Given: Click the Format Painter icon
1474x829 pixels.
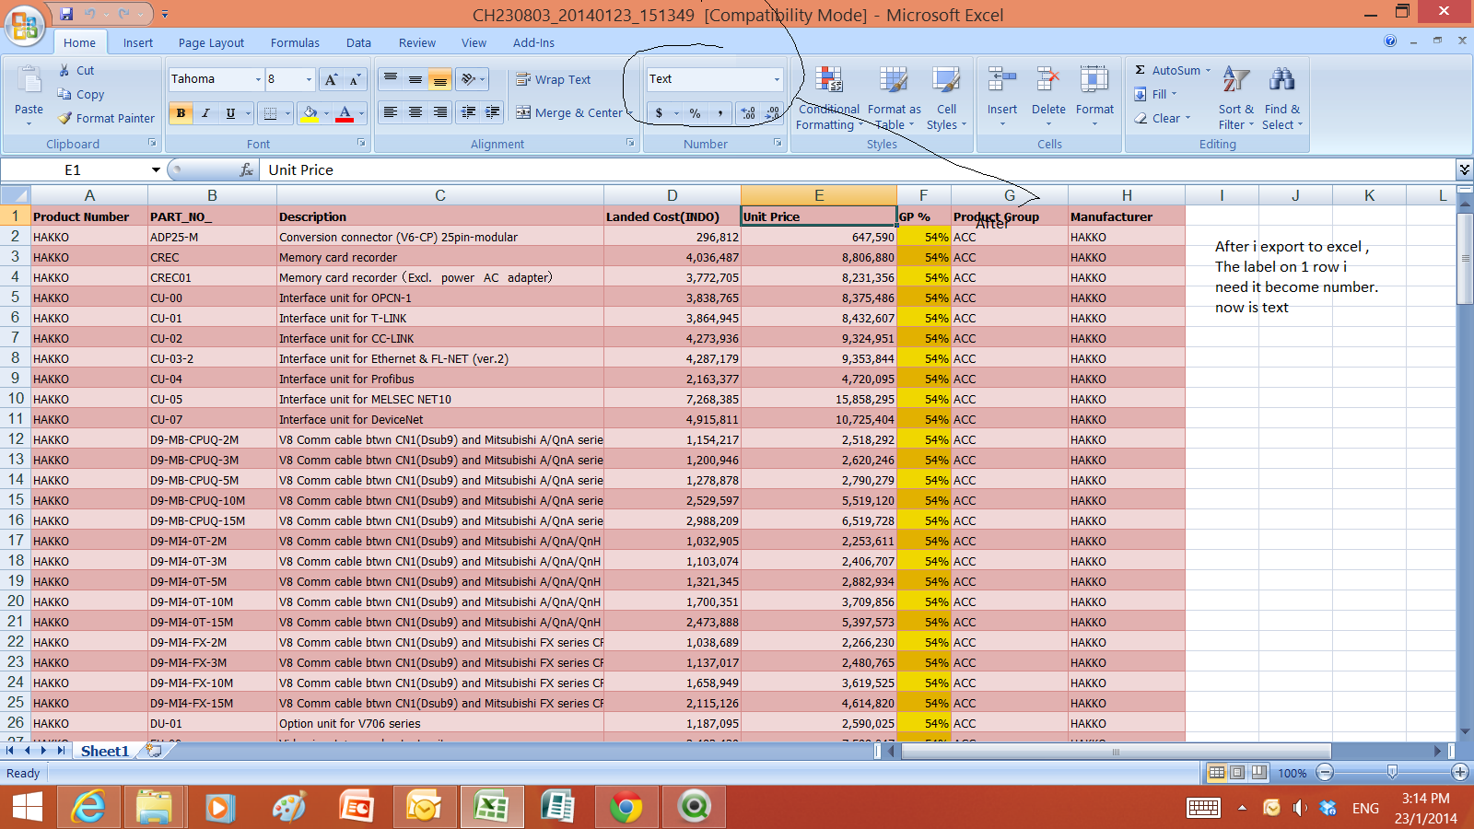Looking at the screenshot, I should (65, 118).
